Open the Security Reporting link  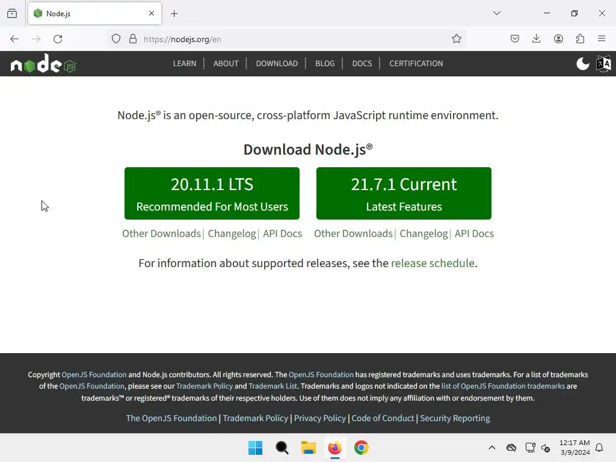pos(455,419)
